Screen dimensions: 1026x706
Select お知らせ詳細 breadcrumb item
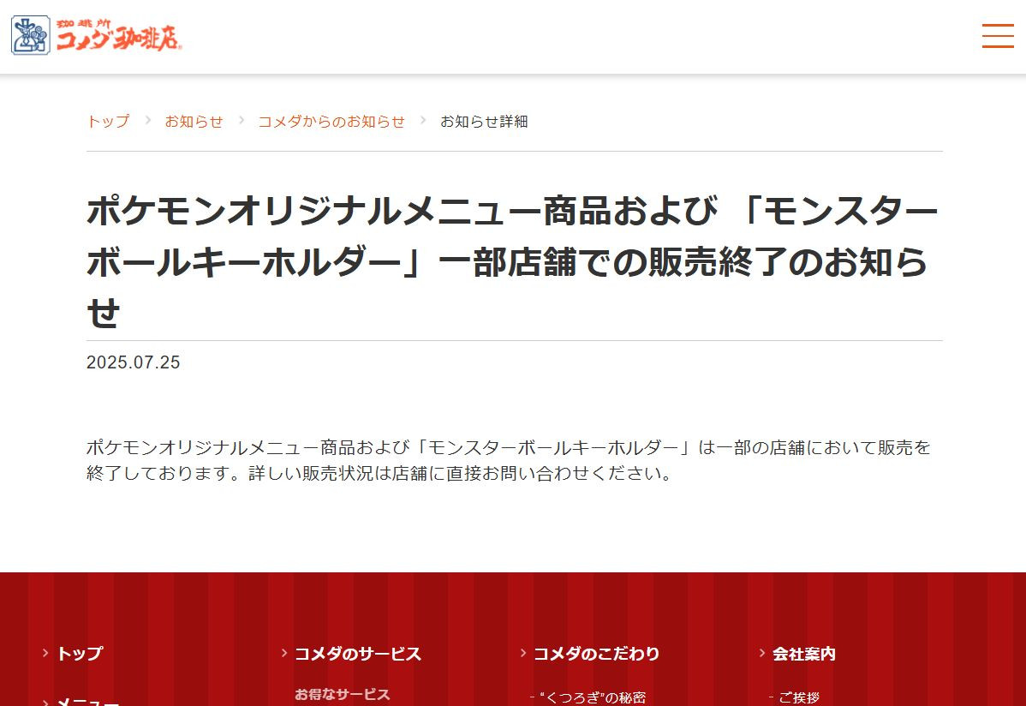484,121
